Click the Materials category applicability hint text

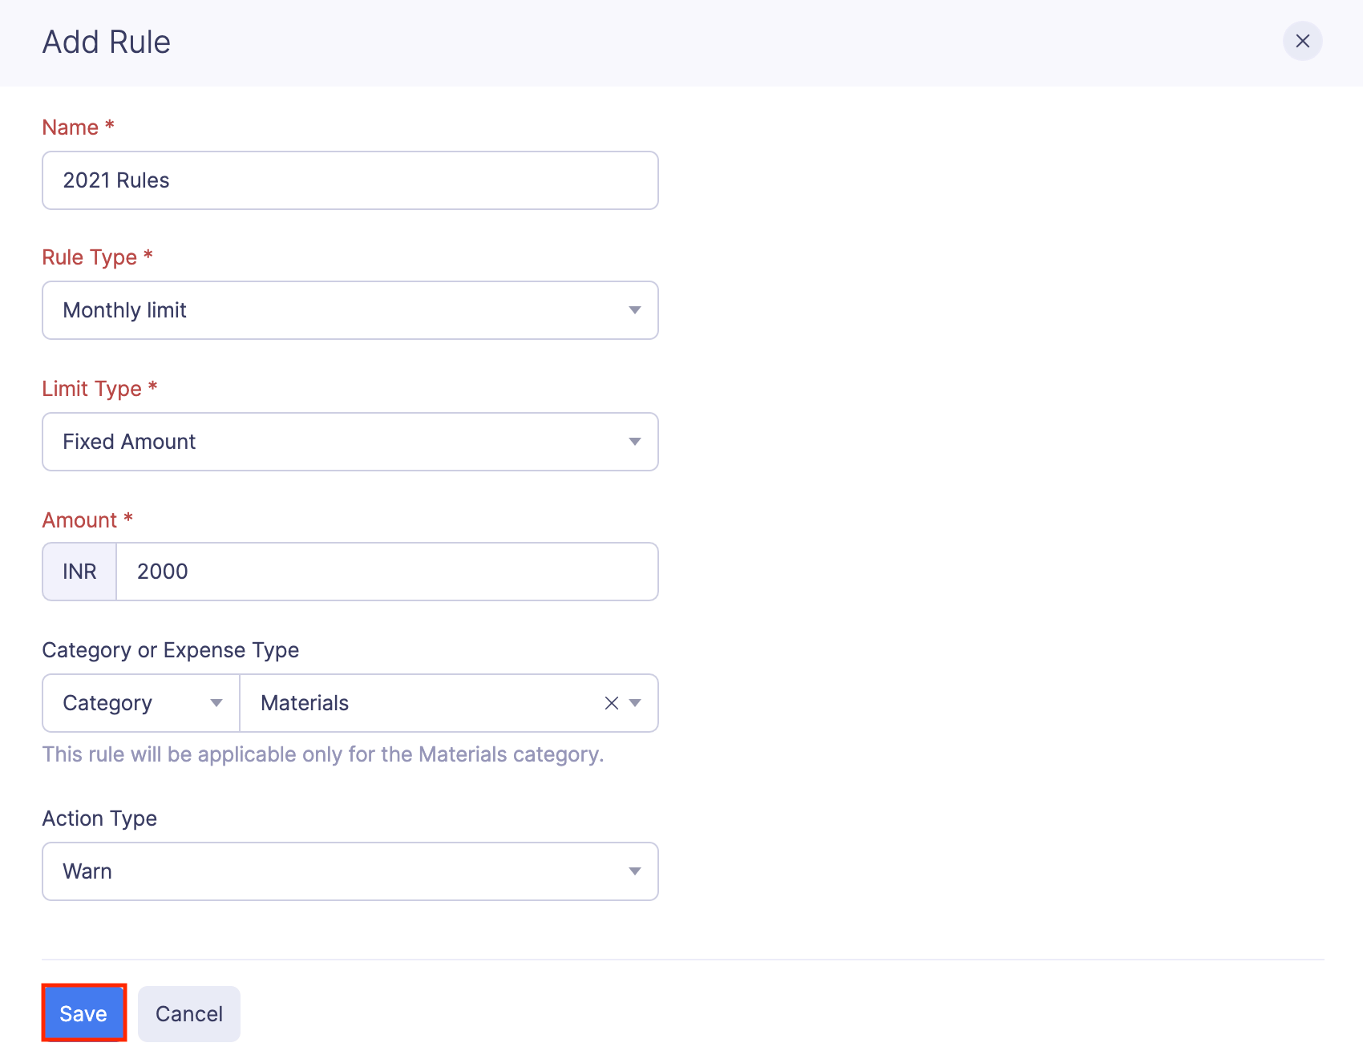point(322,754)
